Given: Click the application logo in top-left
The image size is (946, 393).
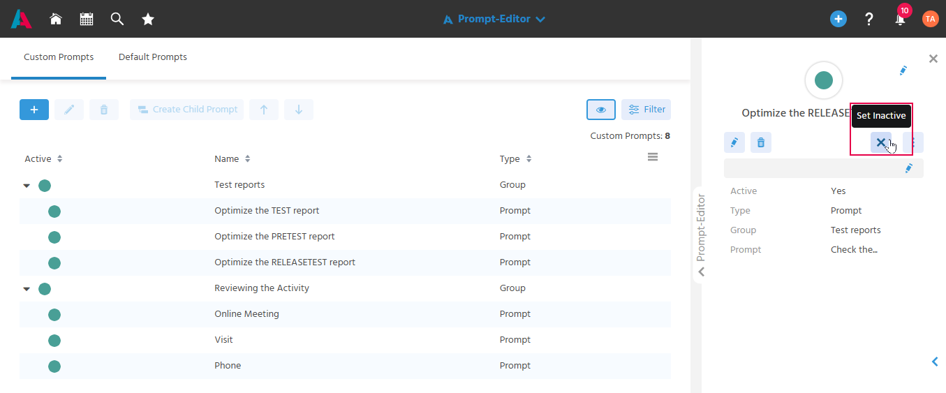Looking at the screenshot, I should (x=21, y=19).
